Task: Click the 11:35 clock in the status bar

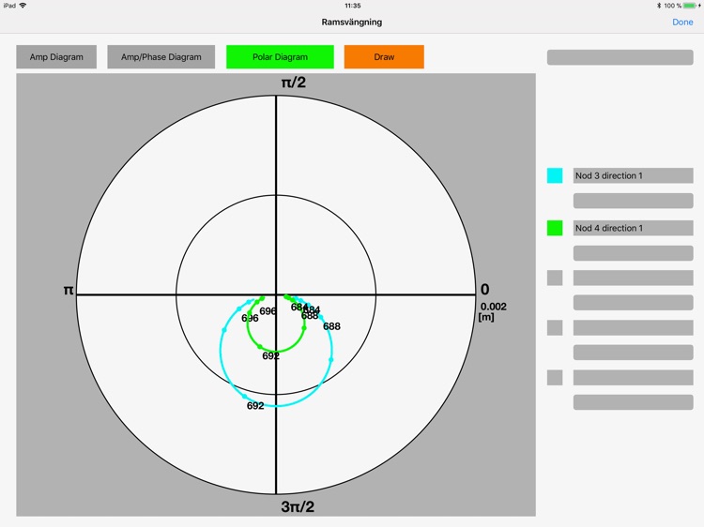Action: point(352,6)
